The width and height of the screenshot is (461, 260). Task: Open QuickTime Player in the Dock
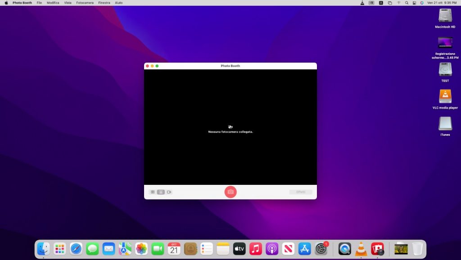click(345, 249)
